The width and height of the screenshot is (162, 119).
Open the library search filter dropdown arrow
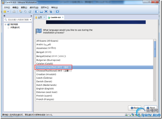[30, 20]
